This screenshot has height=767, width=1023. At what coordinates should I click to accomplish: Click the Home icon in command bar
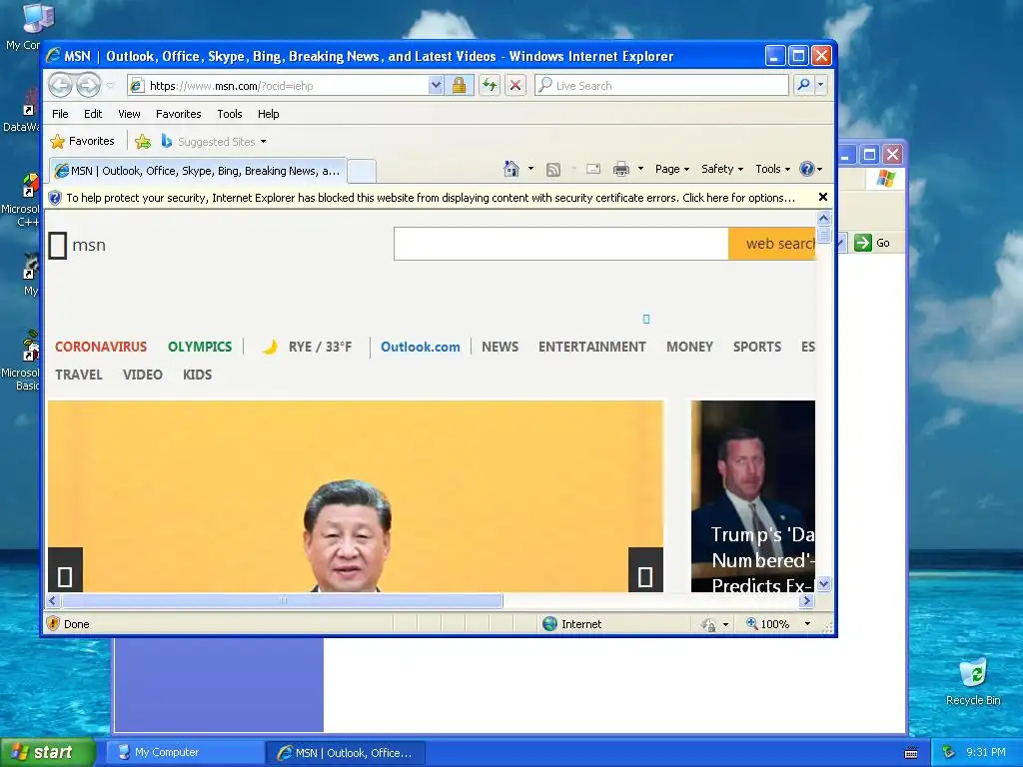click(511, 169)
